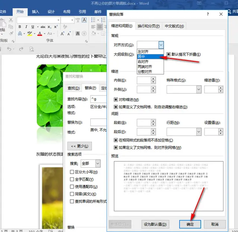
Task: Apply yellow text highlight color
Action: click(30, 33)
